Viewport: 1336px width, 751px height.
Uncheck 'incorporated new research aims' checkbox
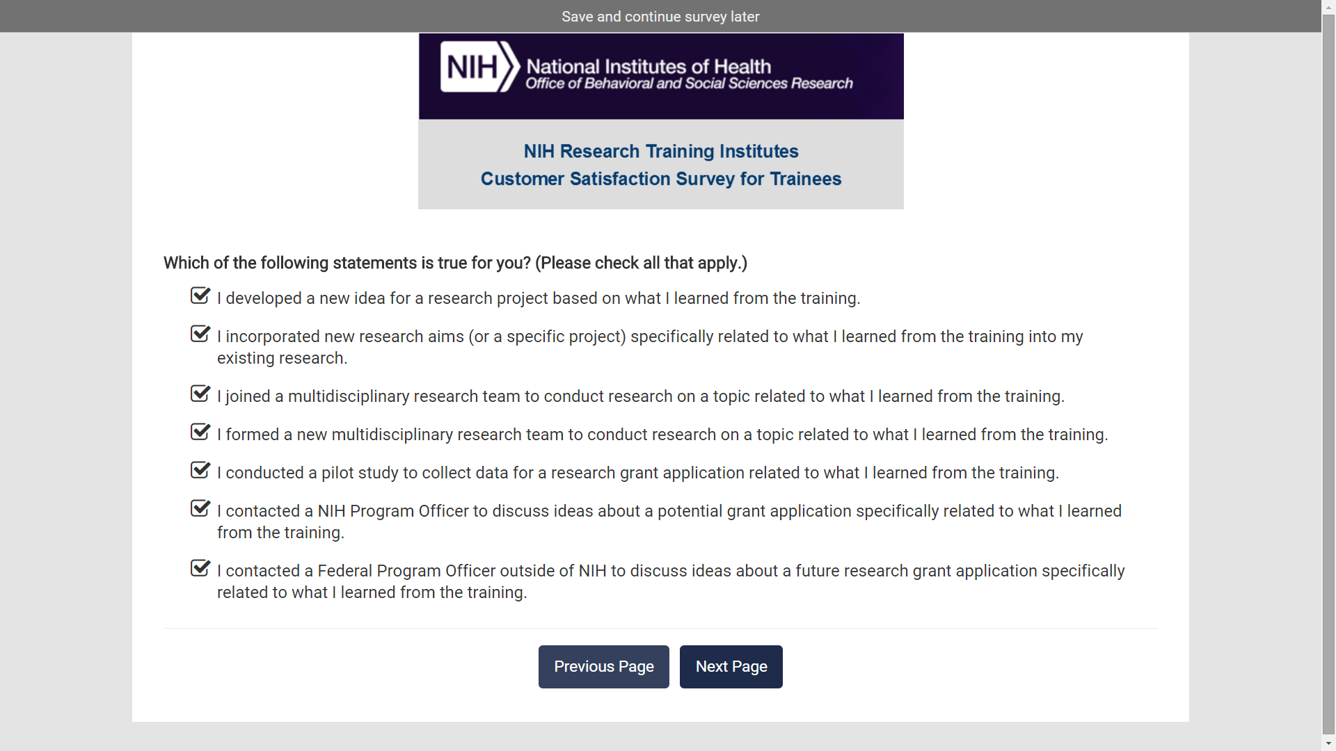coord(200,334)
